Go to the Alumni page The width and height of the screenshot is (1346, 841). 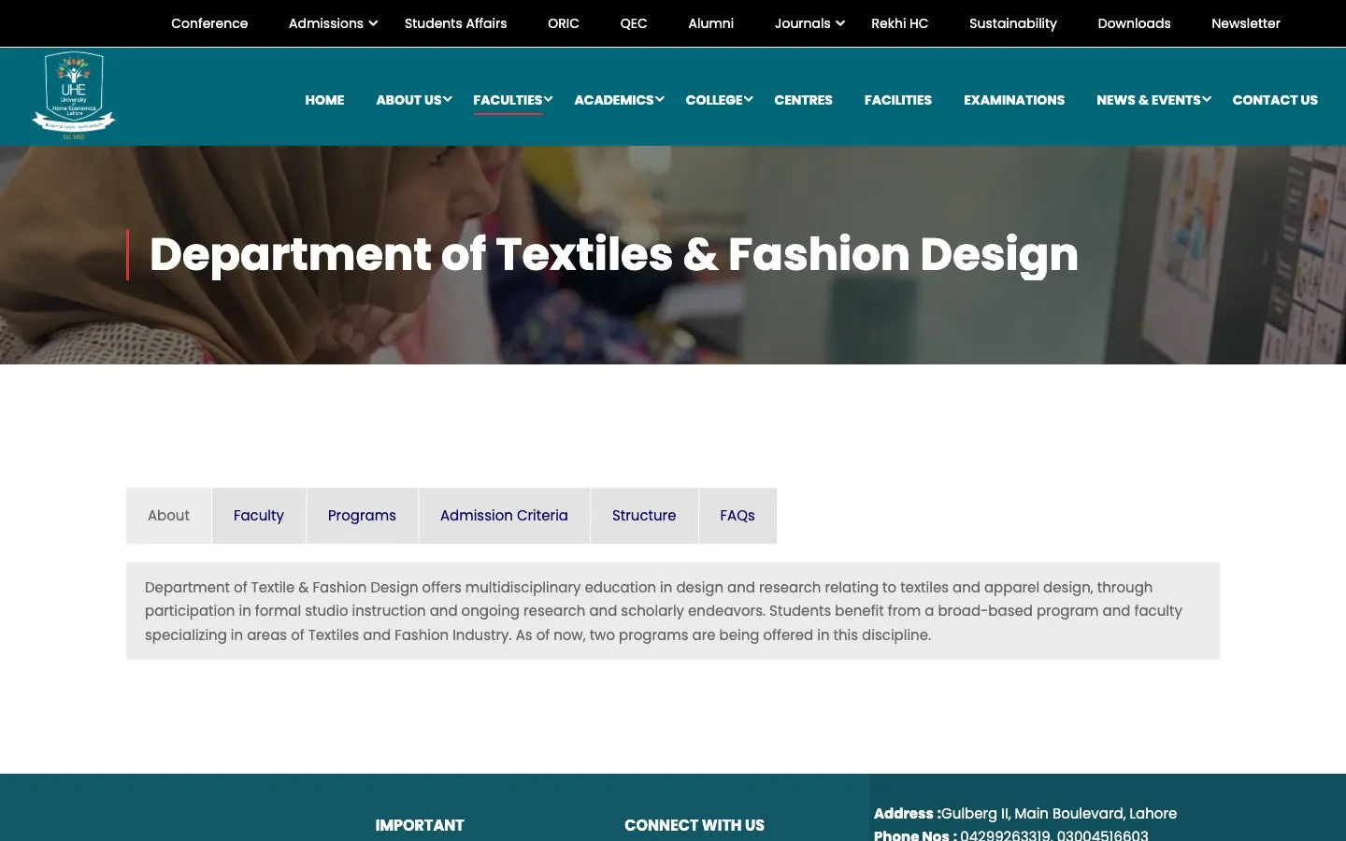(711, 23)
